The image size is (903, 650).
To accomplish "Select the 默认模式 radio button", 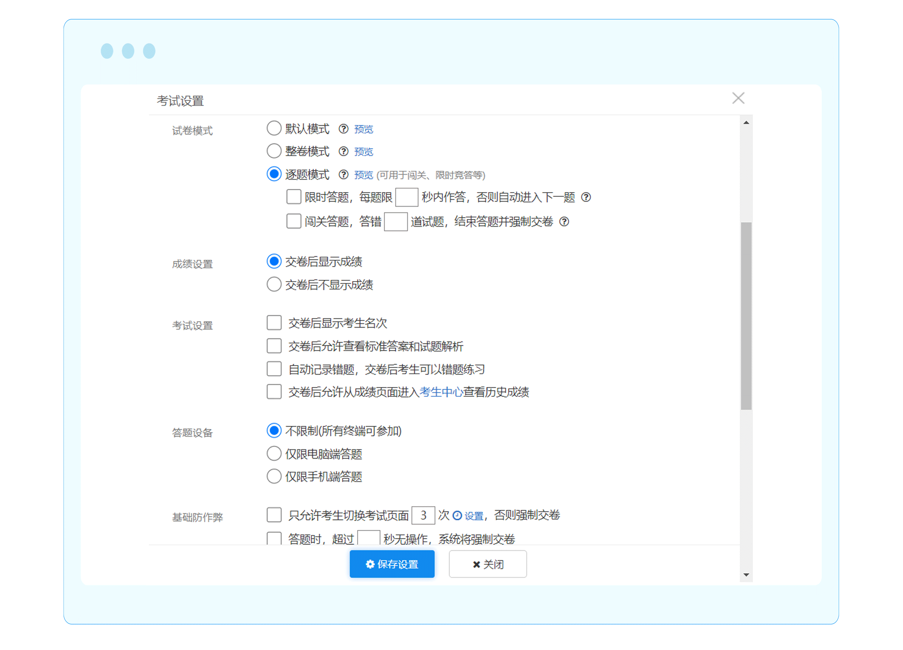I will click(274, 129).
